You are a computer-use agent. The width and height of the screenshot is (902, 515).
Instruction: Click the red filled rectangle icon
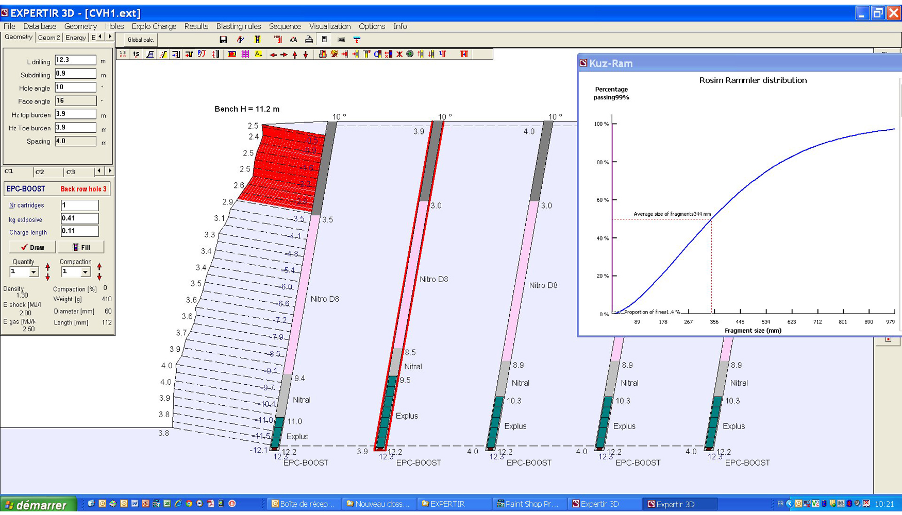[x=232, y=54]
